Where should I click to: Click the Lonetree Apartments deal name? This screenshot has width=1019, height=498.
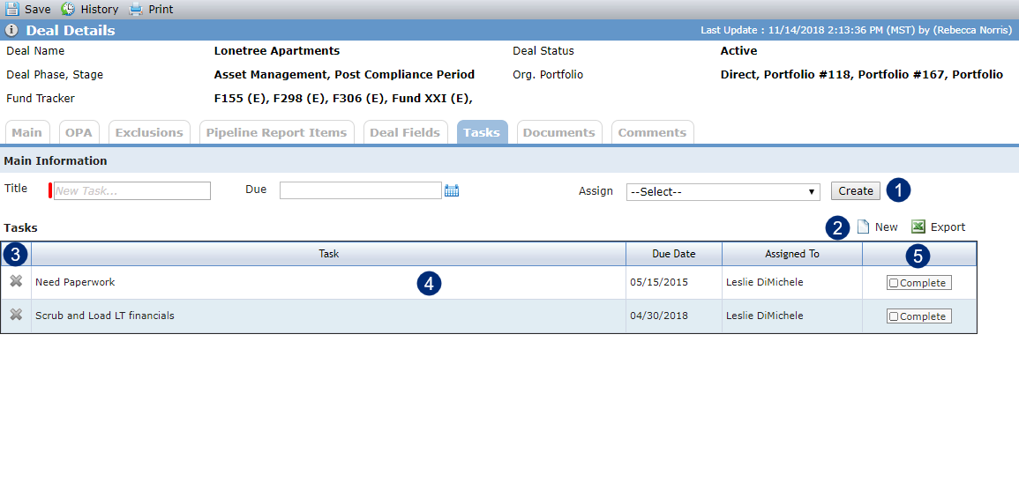(x=277, y=50)
